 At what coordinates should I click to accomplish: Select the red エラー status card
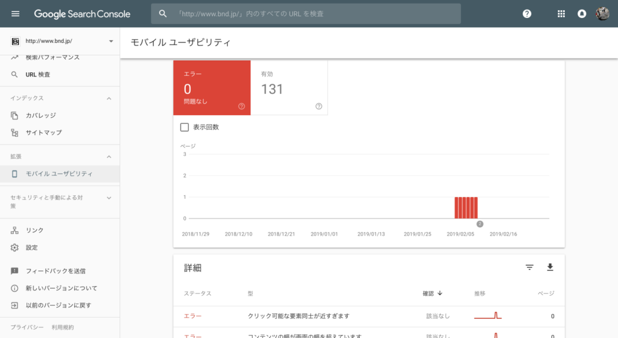[211, 87]
